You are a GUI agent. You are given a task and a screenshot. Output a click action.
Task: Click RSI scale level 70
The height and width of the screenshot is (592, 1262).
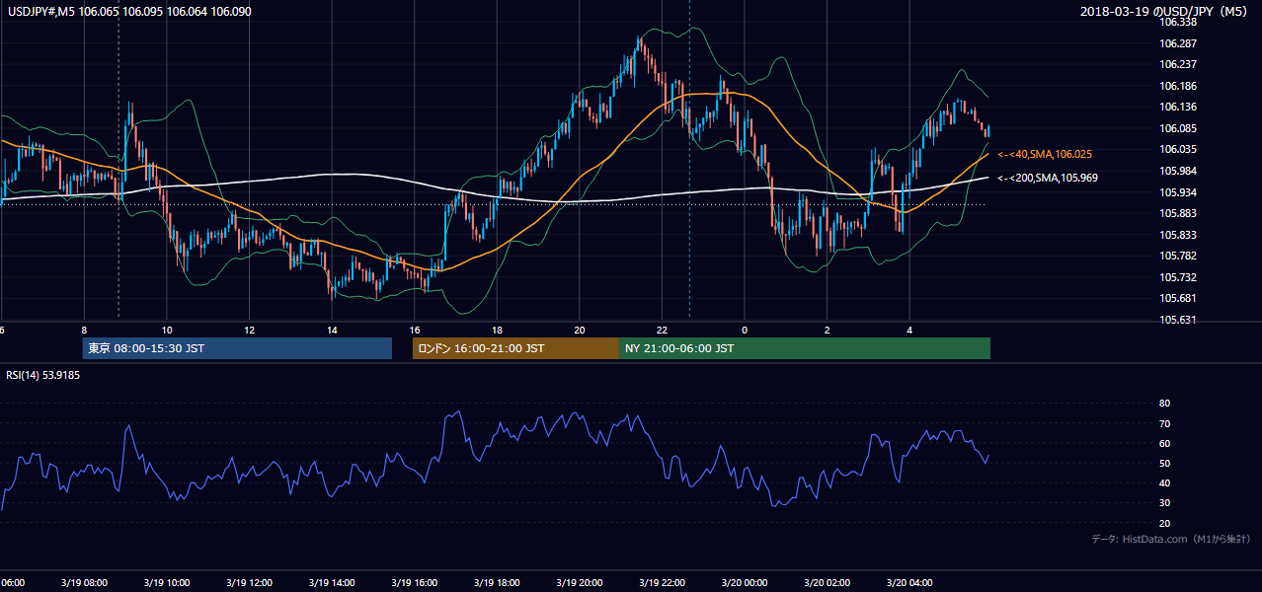[1164, 423]
